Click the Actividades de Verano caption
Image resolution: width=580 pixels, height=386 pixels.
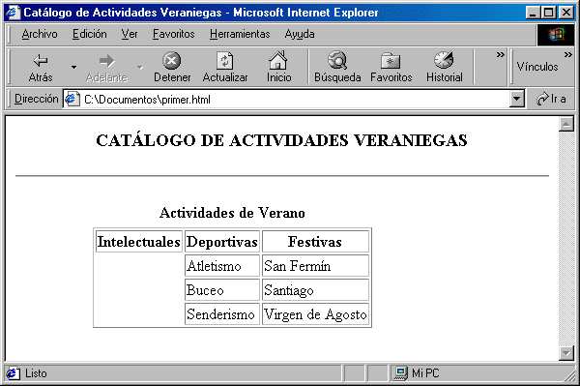(x=232, y=213)
